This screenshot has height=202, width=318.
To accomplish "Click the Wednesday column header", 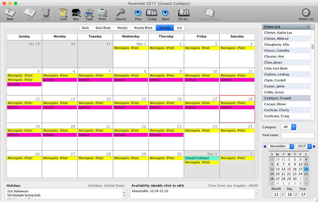I will [x=130, y=36].
